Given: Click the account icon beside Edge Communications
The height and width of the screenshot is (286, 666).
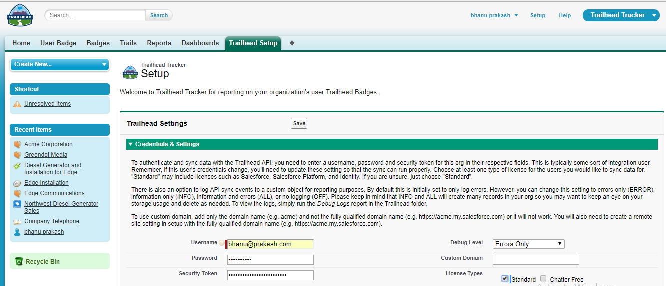Looking at the screenshot, I should pyautogui.click(x=17, y=193).
